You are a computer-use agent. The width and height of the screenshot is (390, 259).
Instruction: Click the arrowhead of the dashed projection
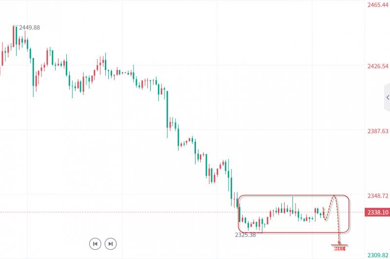(339, 242)
